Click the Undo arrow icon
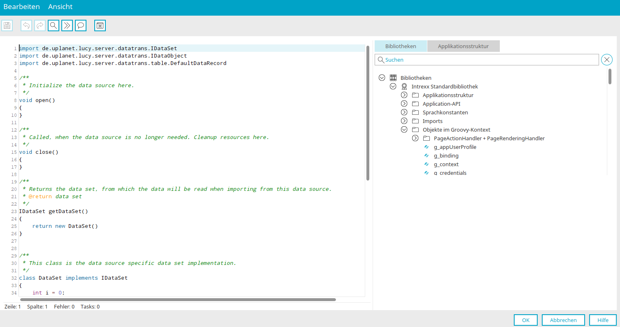This screenshot has height=327, width=620. (x=26, y=26)
